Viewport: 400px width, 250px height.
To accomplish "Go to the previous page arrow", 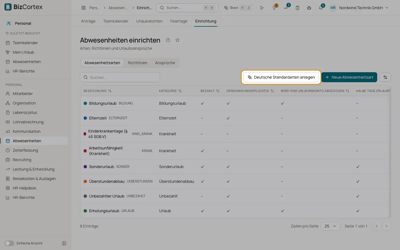I will coord(377,226).
